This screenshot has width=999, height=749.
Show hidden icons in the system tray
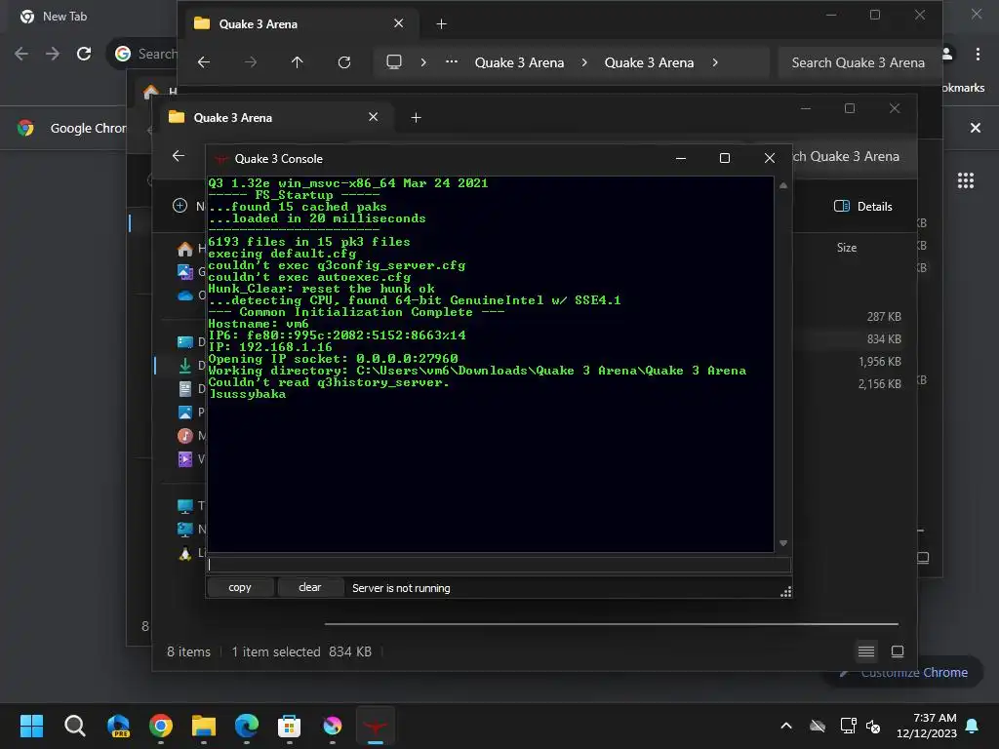click(x=786, y=726)
